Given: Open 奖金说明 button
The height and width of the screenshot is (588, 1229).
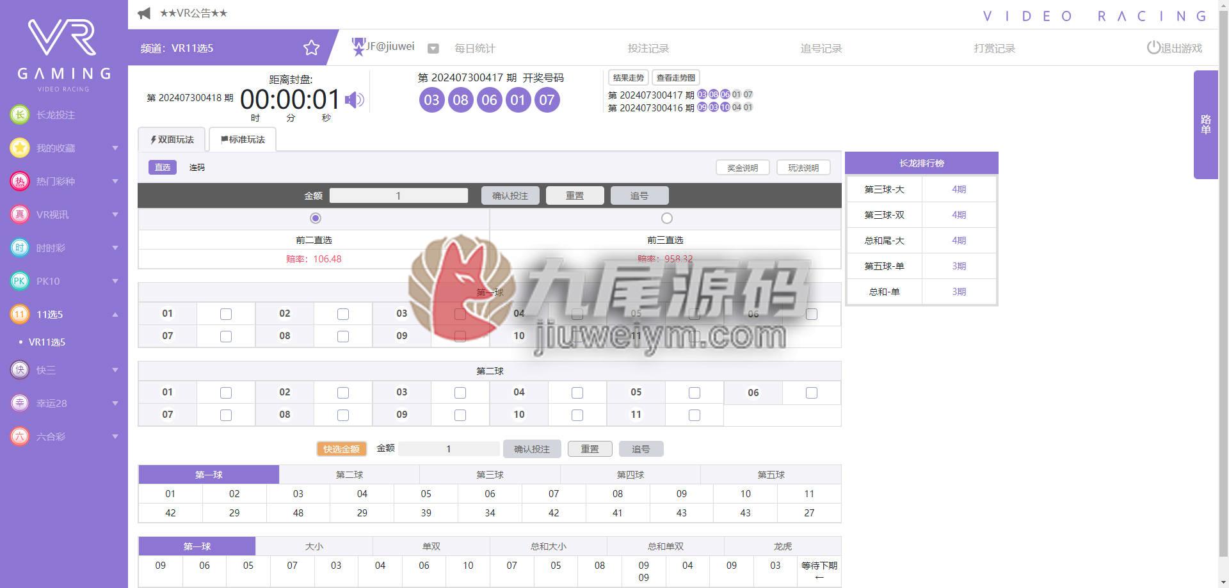Looking at the screenshot, I should 743,168.
